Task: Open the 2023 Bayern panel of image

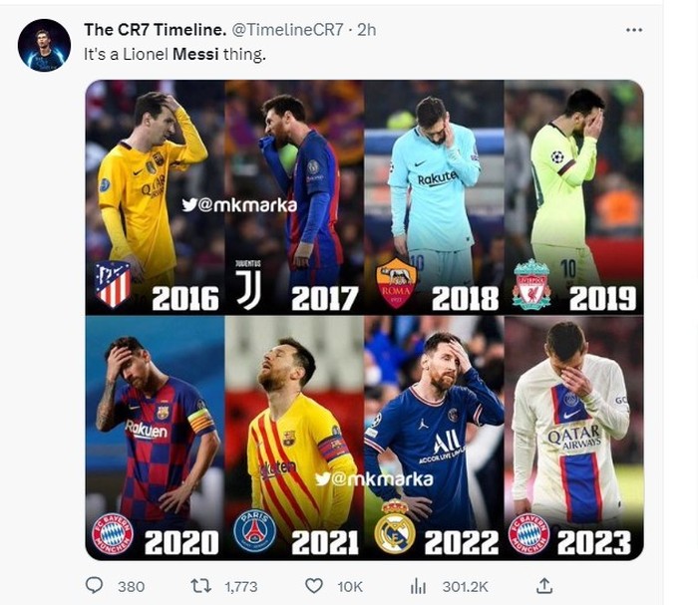Action: pyautogui.click(x=573, y=439)
